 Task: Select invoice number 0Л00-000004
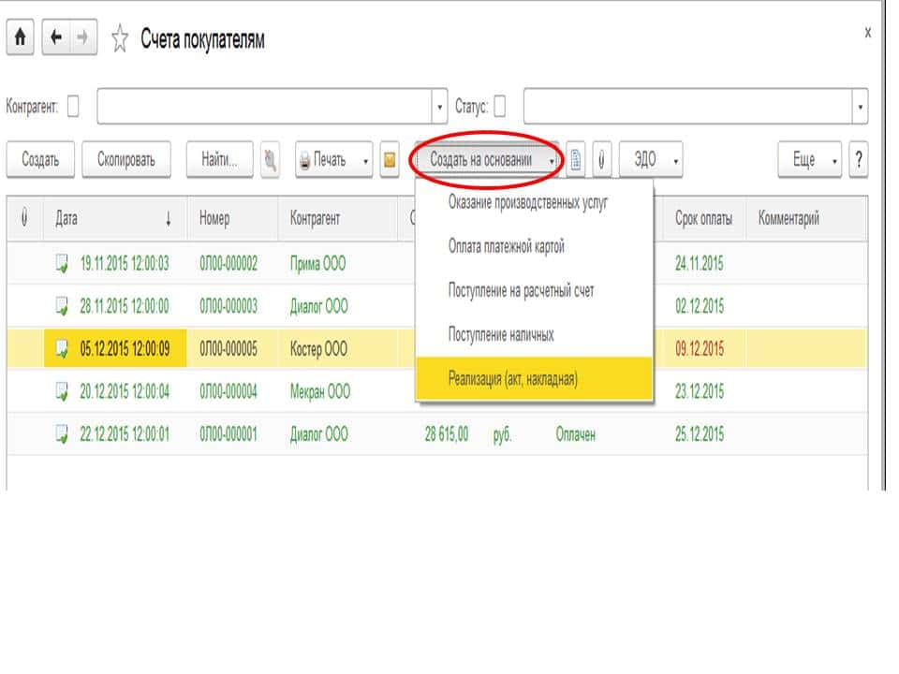tap(228, 391)
